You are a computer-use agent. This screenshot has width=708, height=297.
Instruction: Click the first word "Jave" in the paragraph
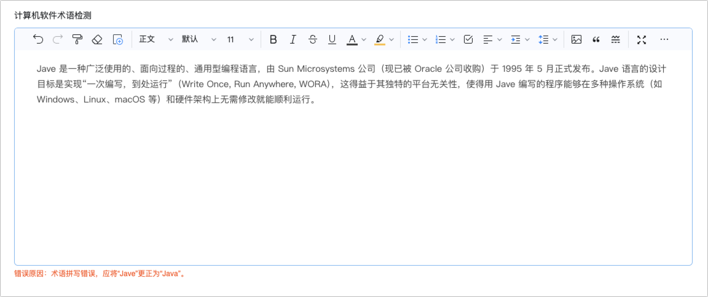47,69
